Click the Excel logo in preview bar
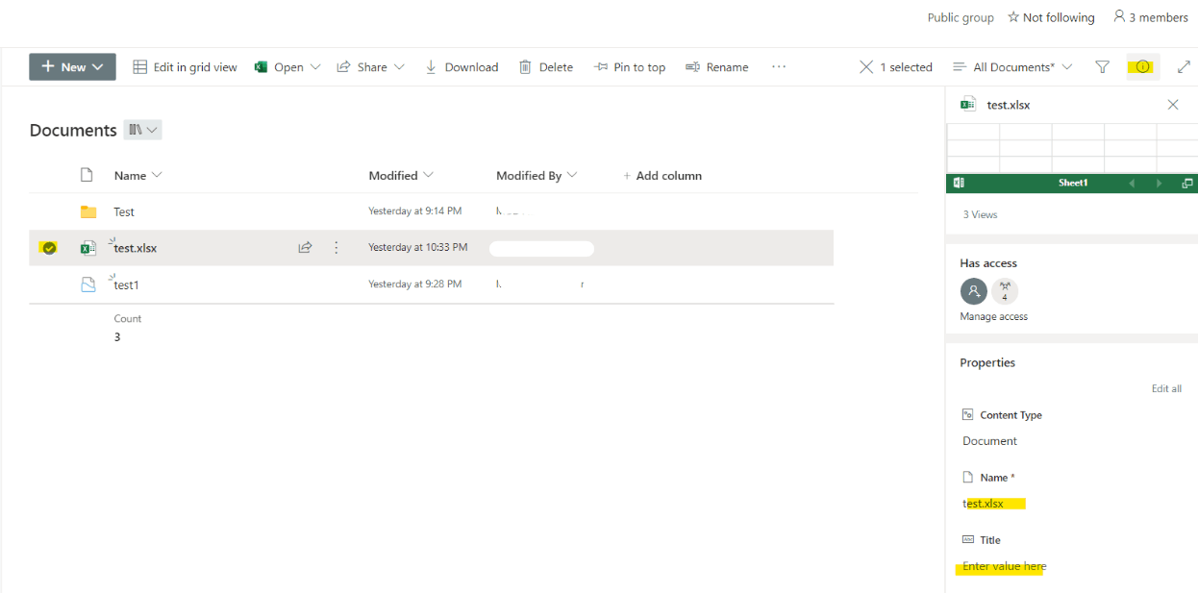Screen dimensions: 1198x593 coord(959,183)
